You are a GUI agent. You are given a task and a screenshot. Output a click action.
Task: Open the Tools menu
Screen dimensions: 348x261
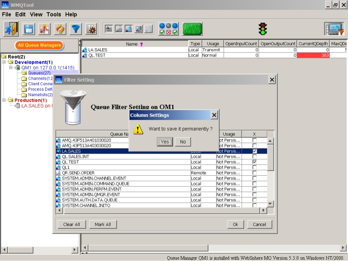click(x=54, y=14)
